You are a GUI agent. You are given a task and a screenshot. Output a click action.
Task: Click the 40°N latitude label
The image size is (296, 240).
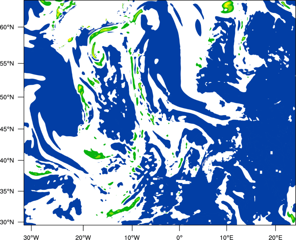tap(7, 161)
